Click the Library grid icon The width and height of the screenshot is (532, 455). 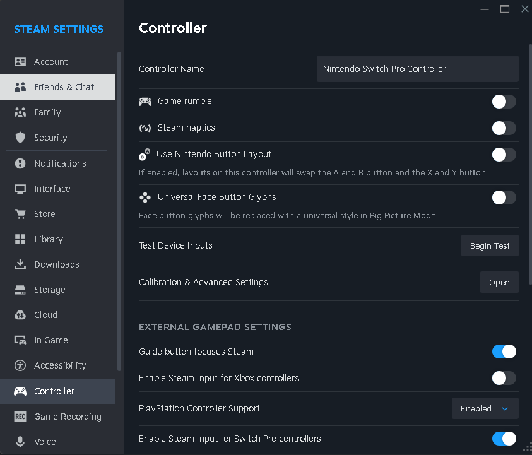click(20, 239)
